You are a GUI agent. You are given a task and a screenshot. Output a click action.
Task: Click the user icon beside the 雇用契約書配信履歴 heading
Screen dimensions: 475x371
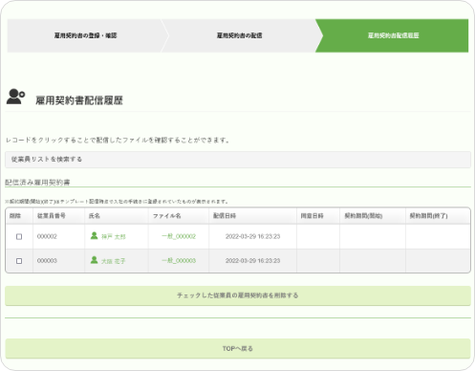point(15,97)
